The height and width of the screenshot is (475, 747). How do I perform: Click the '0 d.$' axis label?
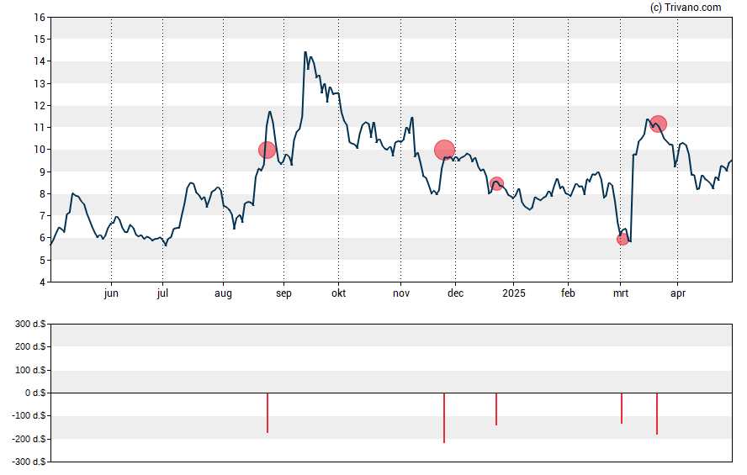[35, 393]
